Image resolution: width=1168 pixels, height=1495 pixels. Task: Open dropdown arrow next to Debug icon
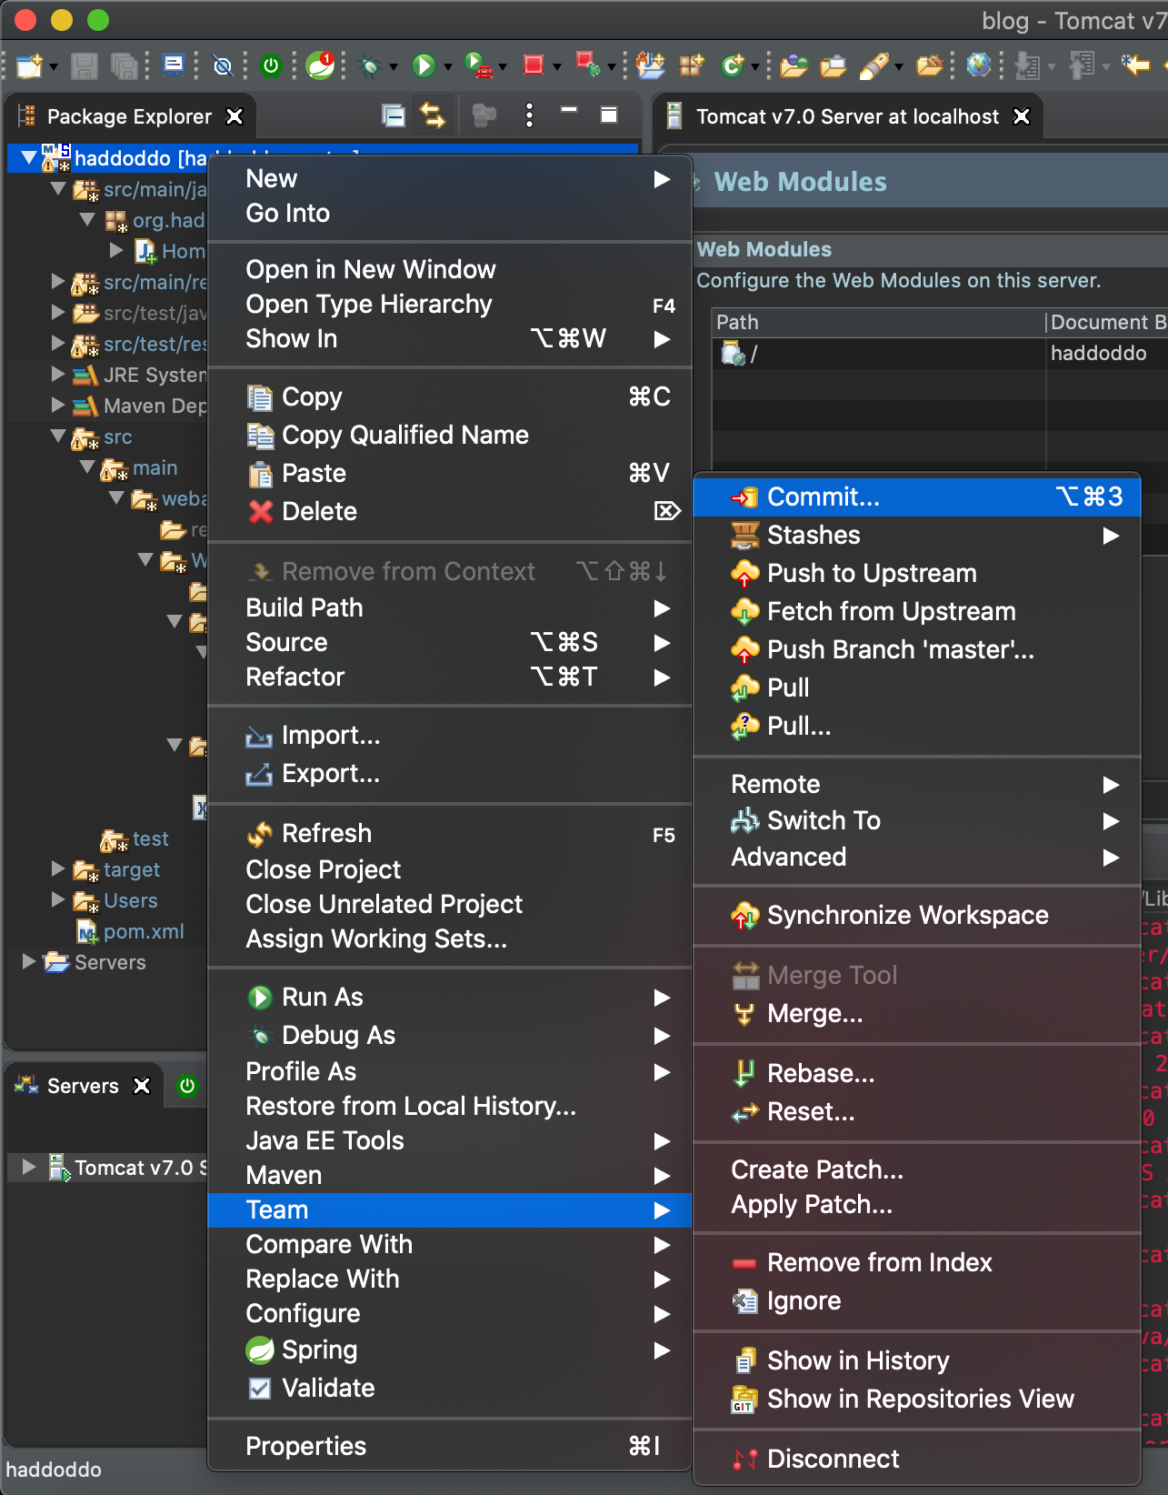tap(393, 67)
